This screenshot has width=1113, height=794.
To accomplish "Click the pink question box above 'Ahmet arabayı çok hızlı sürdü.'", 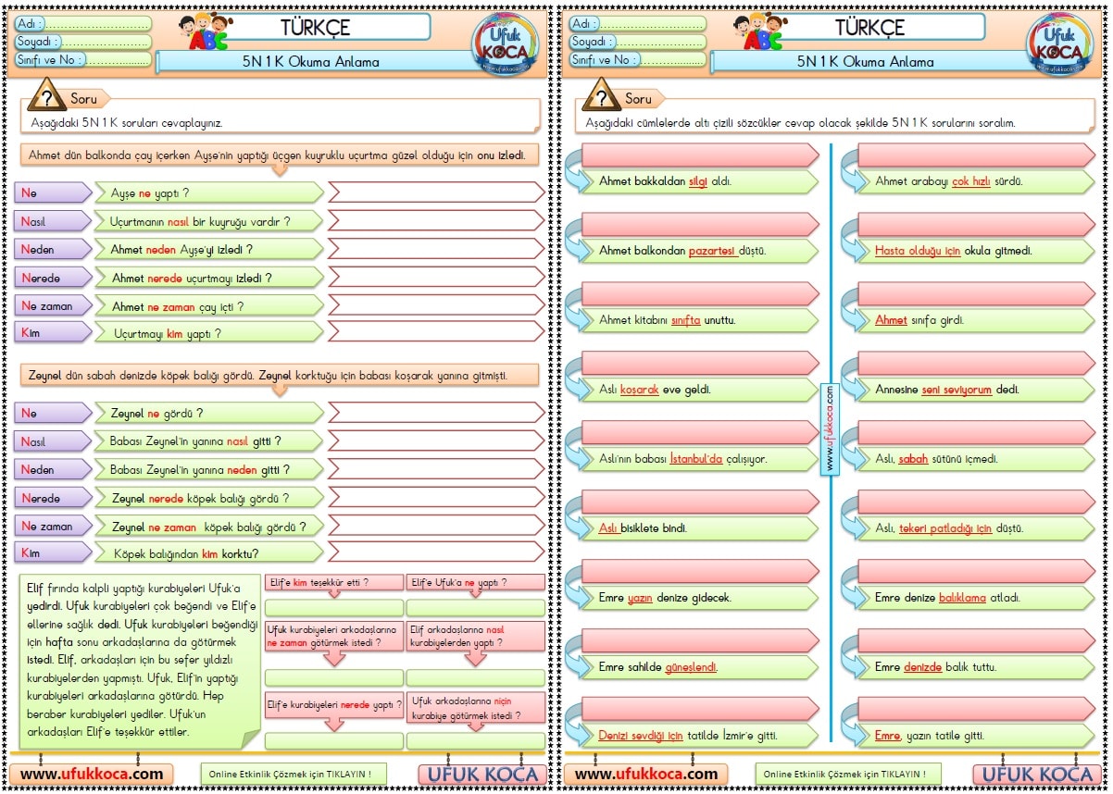I will pos(976,154).
